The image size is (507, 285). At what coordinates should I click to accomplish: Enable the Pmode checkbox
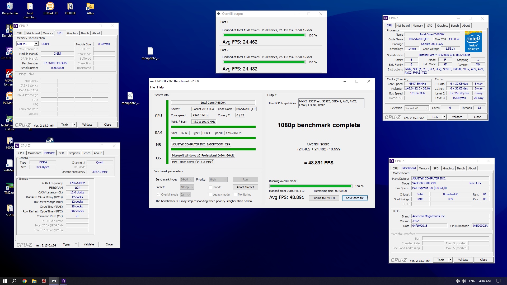point(210,187)
